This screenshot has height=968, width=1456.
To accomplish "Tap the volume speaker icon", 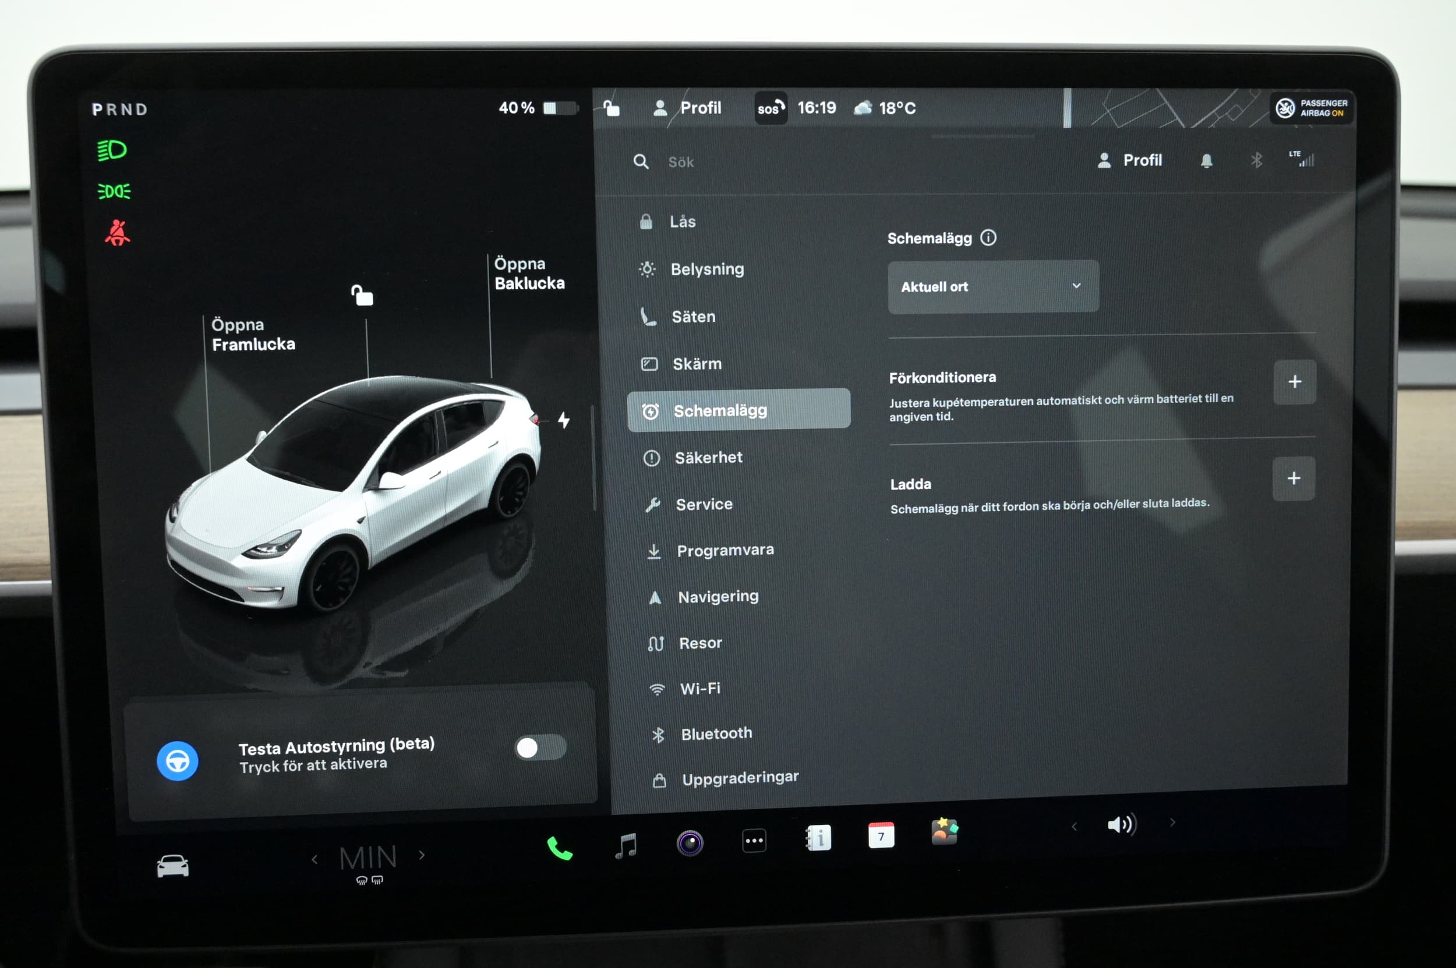I will (1122, 824).
